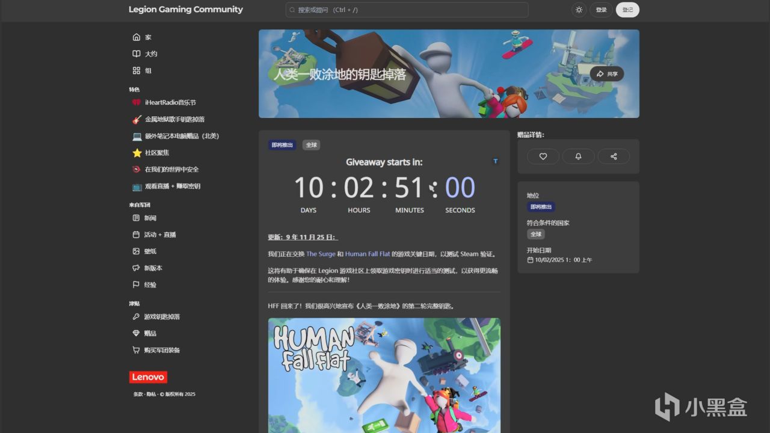The height and width of the screenshot is (433, 770).
Task: Click the 登记 register button
Action: (627, 10)
